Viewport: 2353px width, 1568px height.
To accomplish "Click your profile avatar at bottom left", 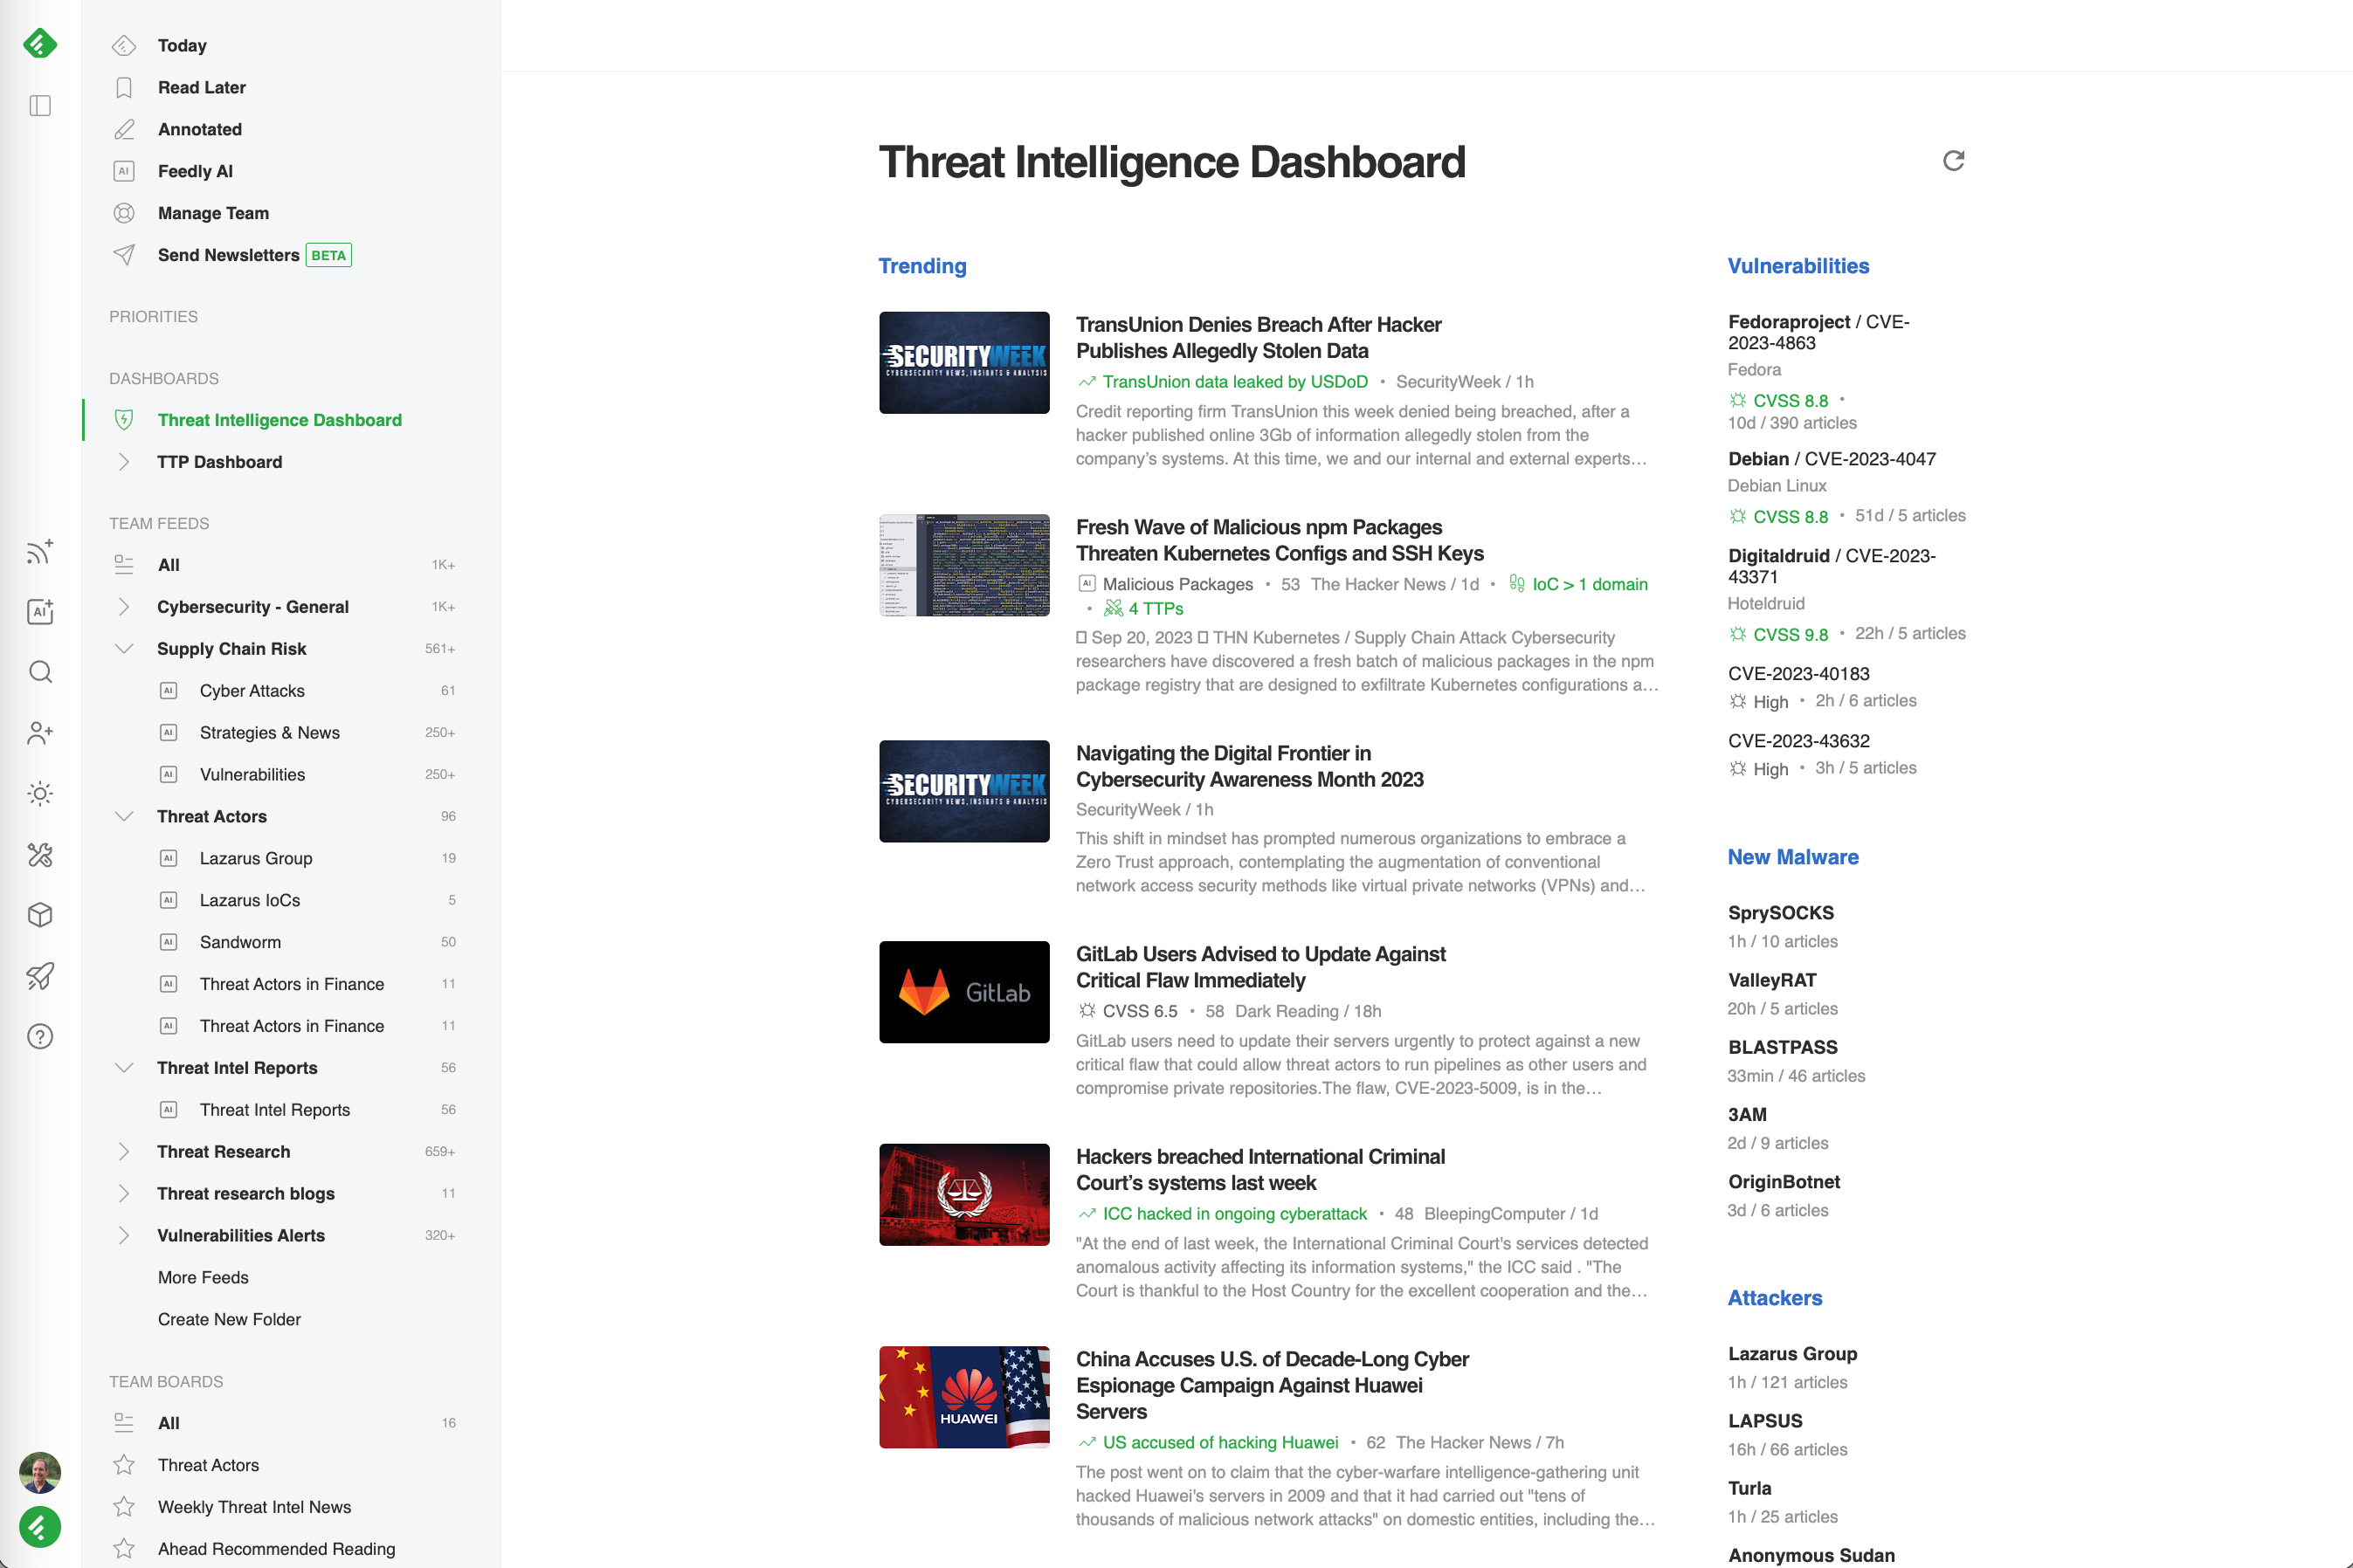I will point(40,1473).
